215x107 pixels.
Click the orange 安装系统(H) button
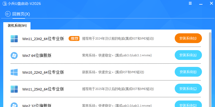click(x=188, y=38)
